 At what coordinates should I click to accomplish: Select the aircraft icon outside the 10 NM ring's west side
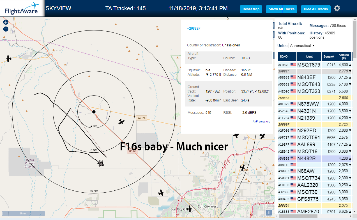click(9, 58)
